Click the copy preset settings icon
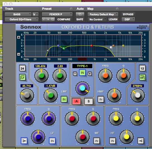This screenshot has height=149, width=152. pyautogui.click(x=53, y=19)
